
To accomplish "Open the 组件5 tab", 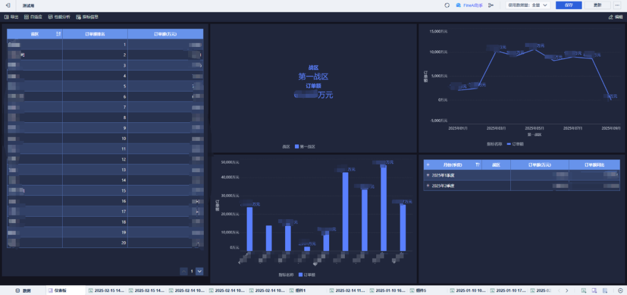I will (418, 290).
